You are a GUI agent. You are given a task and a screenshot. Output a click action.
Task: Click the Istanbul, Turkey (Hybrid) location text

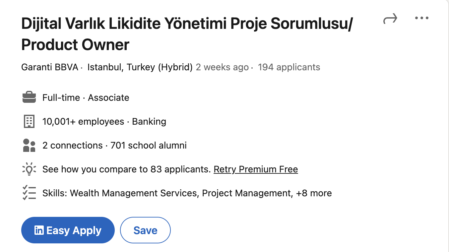pyautogui.click(x=140, y=67)
